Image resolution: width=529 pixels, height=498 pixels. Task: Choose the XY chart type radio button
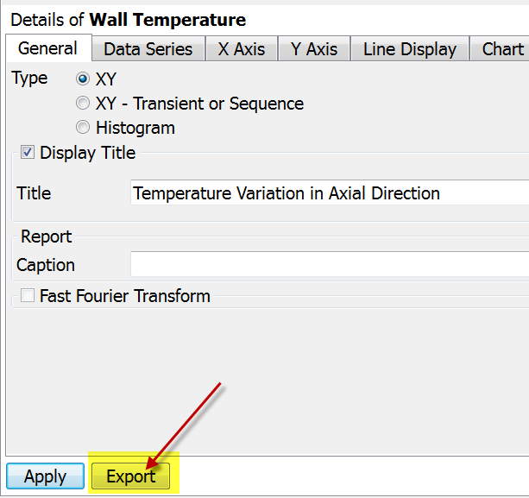coord(83,79)
